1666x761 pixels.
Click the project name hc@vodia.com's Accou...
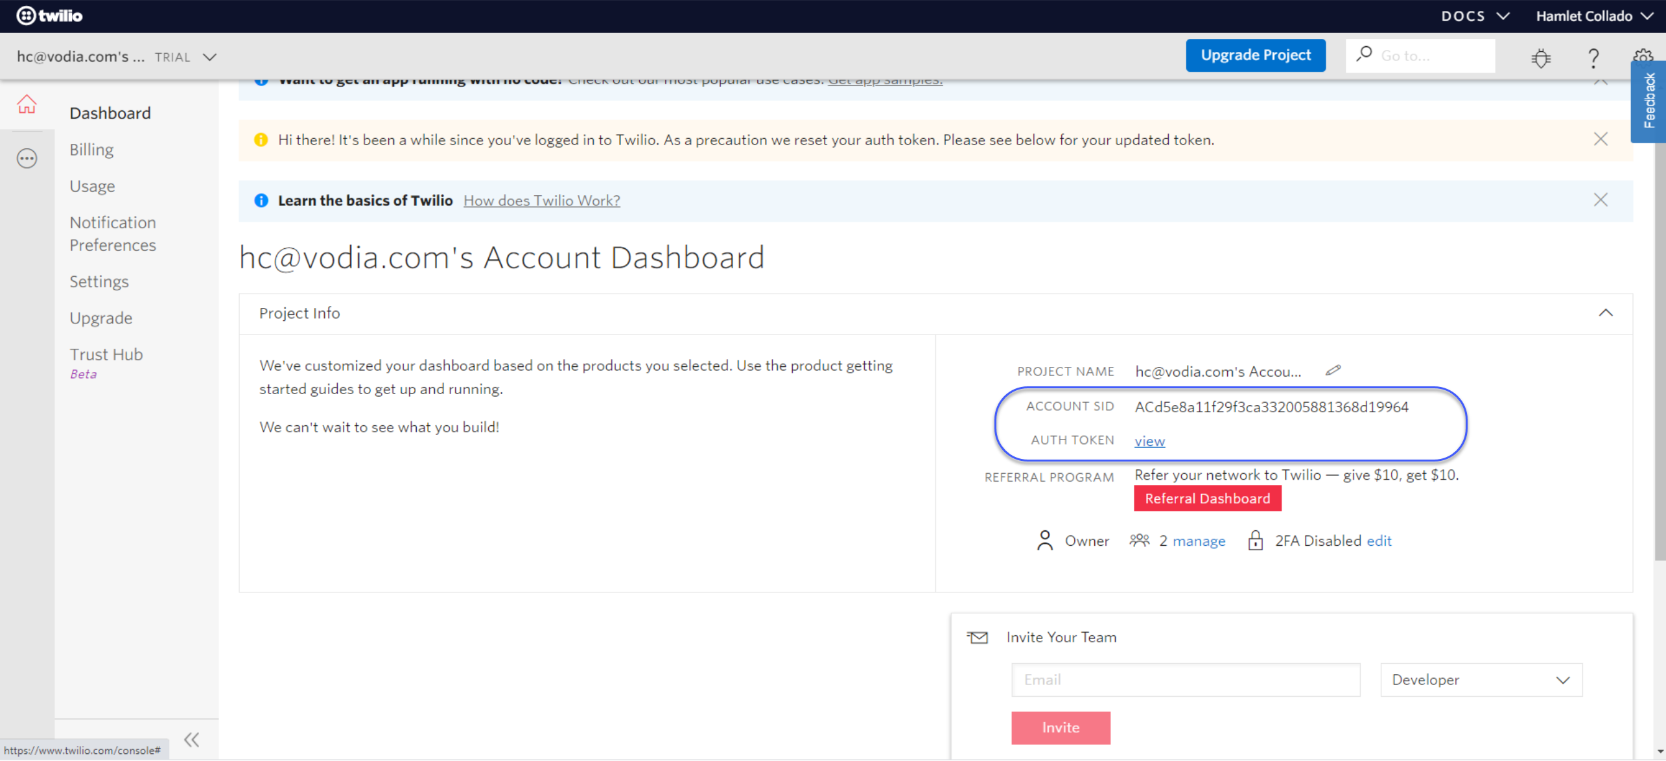[x=1218, y=371]
